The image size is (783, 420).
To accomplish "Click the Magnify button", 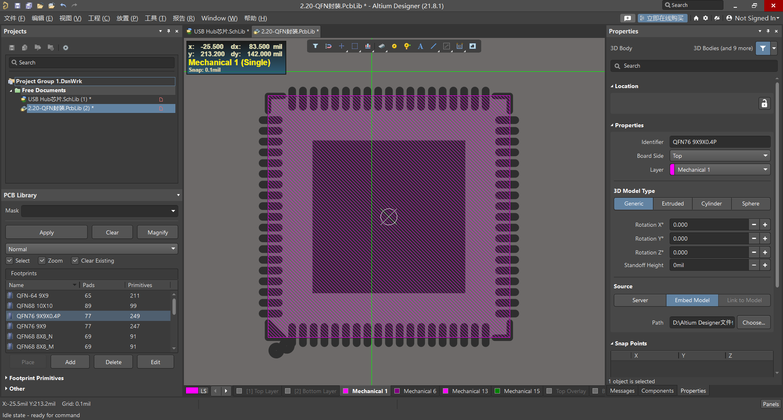I will click(157, 232).
